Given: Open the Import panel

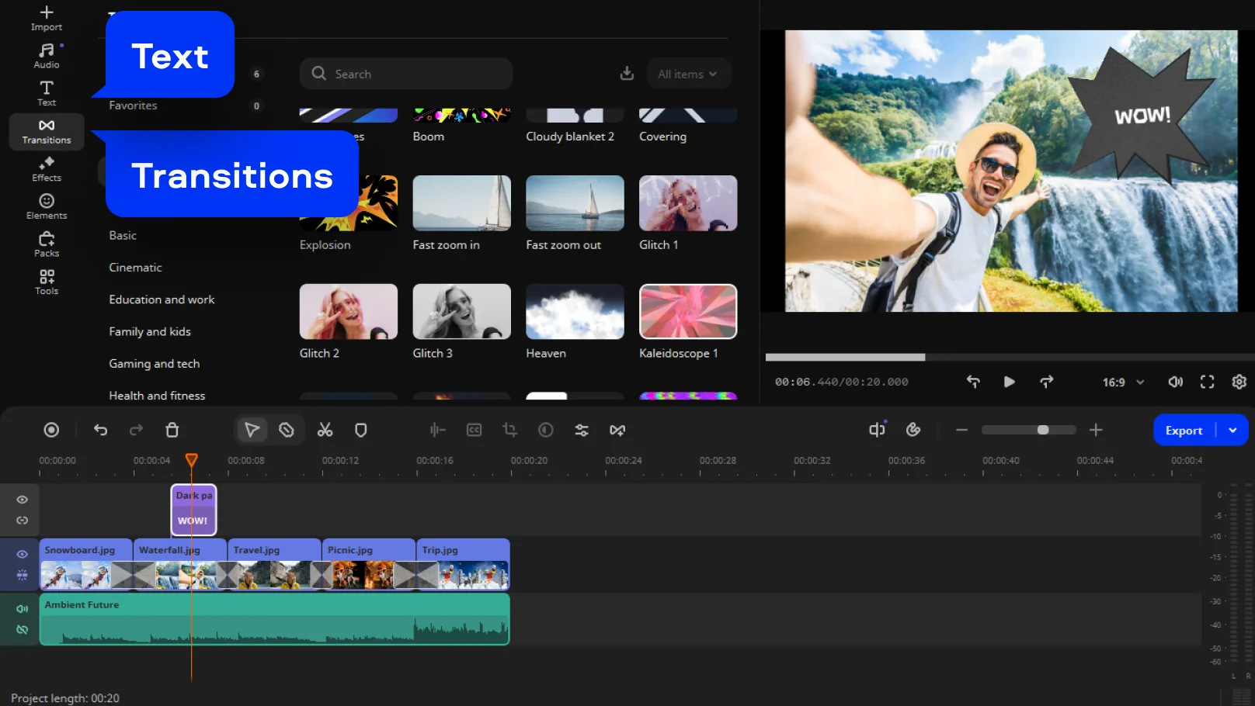Looking at the screenshot, I should 47,18.
